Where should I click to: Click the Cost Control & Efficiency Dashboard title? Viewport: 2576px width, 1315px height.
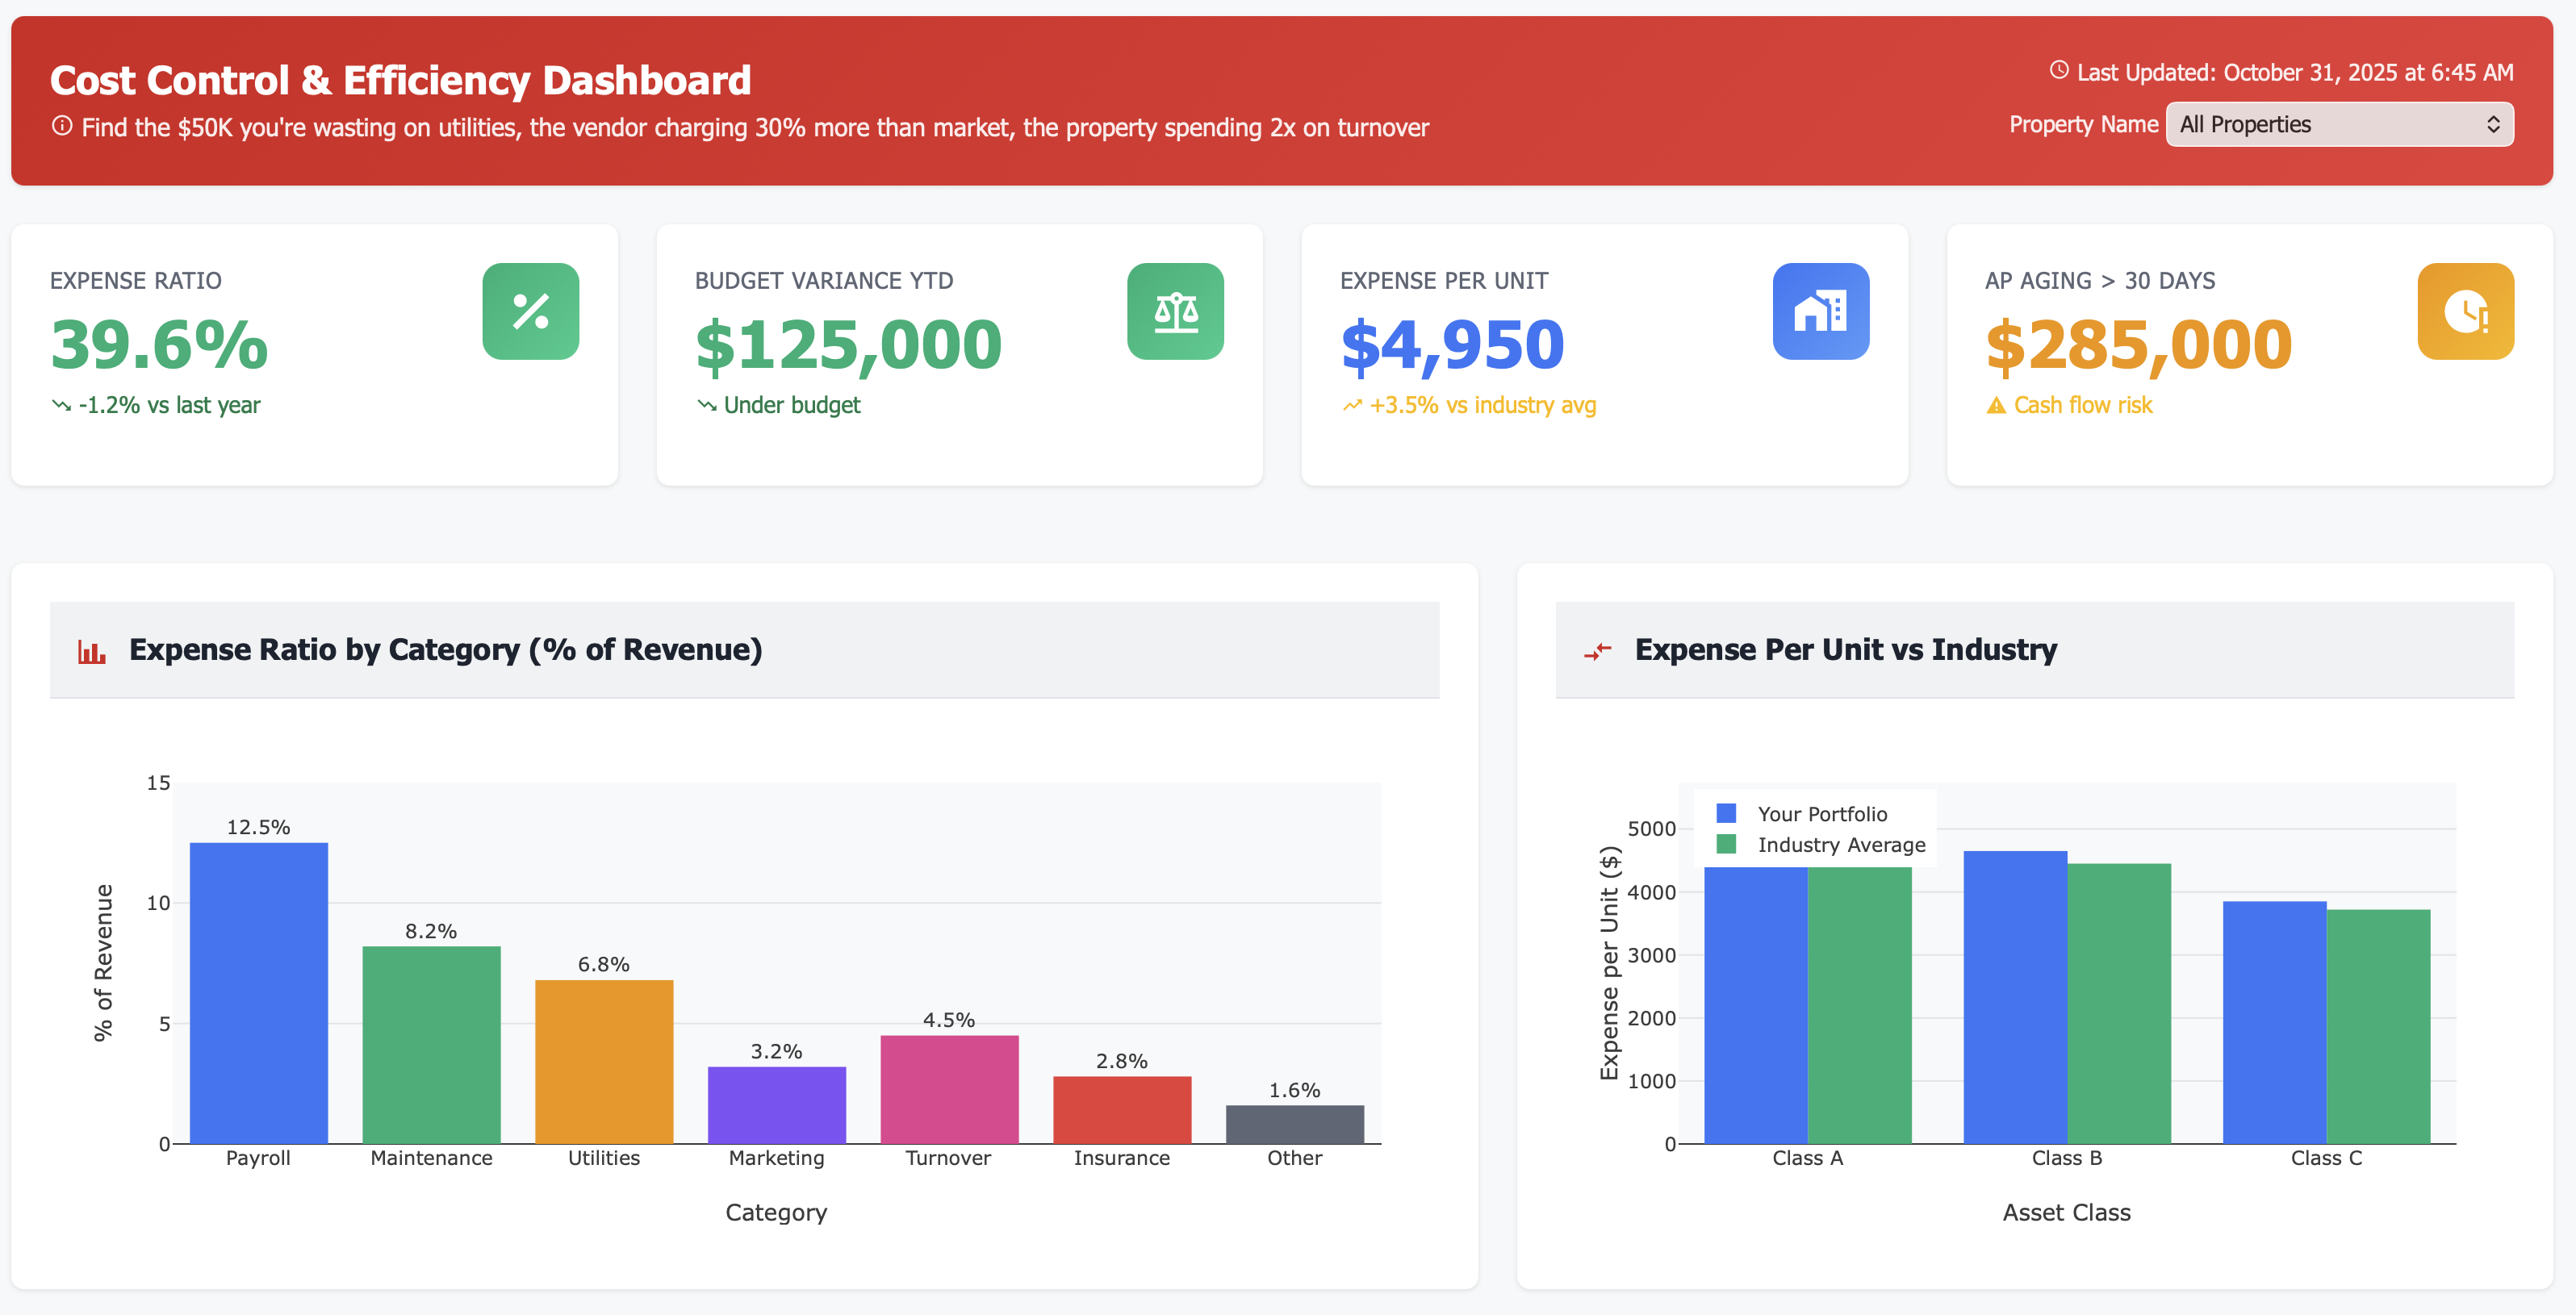(x=401, y=80)
